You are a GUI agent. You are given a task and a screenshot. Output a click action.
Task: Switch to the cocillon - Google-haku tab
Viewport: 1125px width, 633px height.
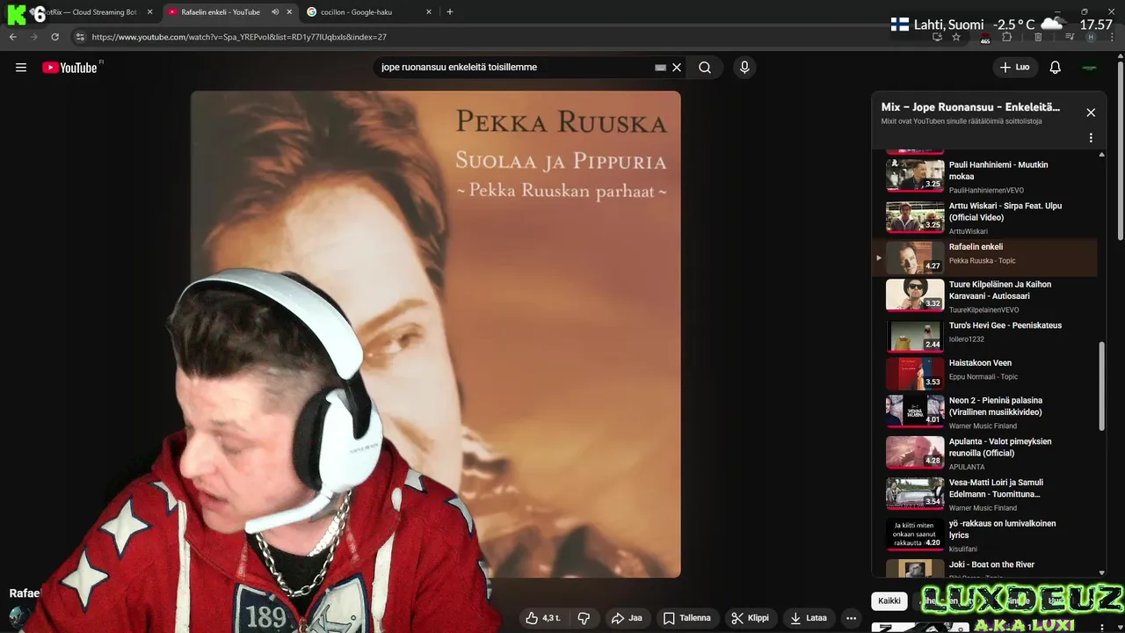click(369, 12)
